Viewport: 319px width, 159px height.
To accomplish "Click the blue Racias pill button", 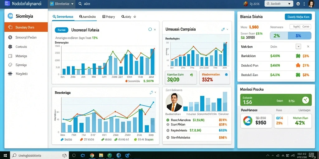I will pyautogui.click(x=61, y=30).
